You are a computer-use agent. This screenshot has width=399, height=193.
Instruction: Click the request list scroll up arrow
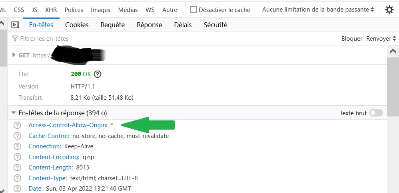click(2, 24)
